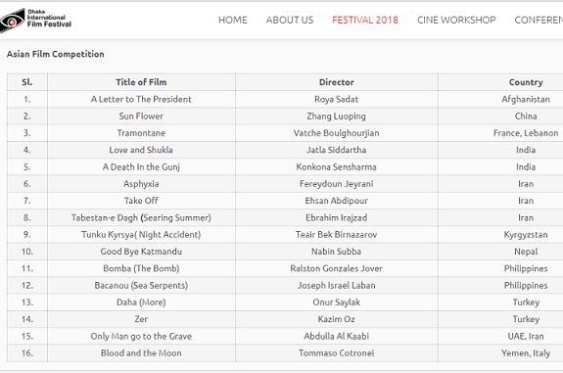The image size is (563, 373).
Task: Open the CINE WORKSHOP menu
Action: [456, 21]
